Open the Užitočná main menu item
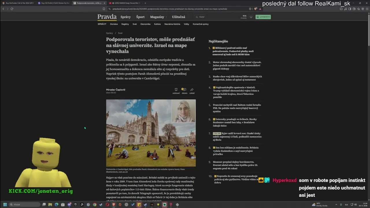This screenshot has height=208, width=370. pos(179,17)
